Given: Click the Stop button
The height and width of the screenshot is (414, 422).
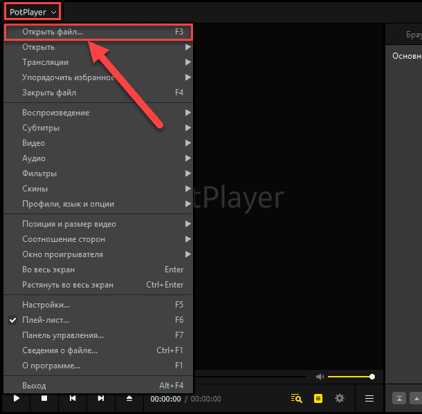Looking at the screenshot, I should point(44,398).
